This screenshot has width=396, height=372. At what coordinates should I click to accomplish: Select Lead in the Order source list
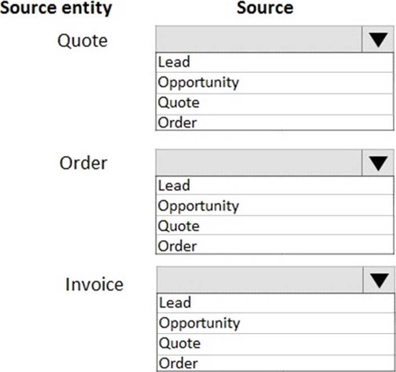(x=274, y=185)
